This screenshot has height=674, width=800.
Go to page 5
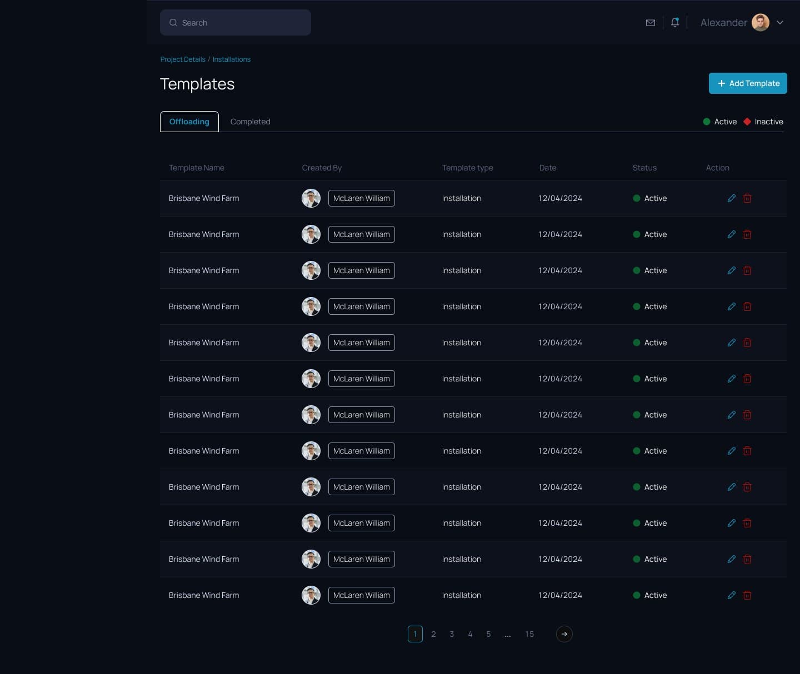tap(489, 634)
